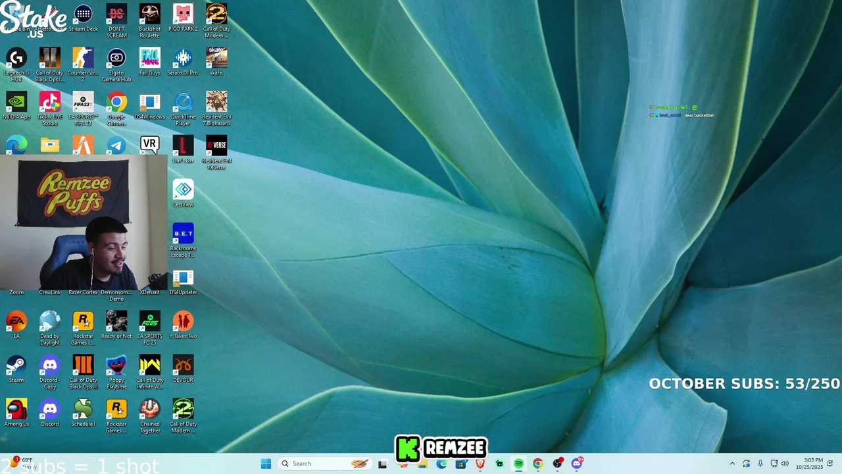Image resolution: width=842 pixels, height=474 pixels.
Task: Select the DEVOUR desktop icon
Action: (x=183, y=369)
